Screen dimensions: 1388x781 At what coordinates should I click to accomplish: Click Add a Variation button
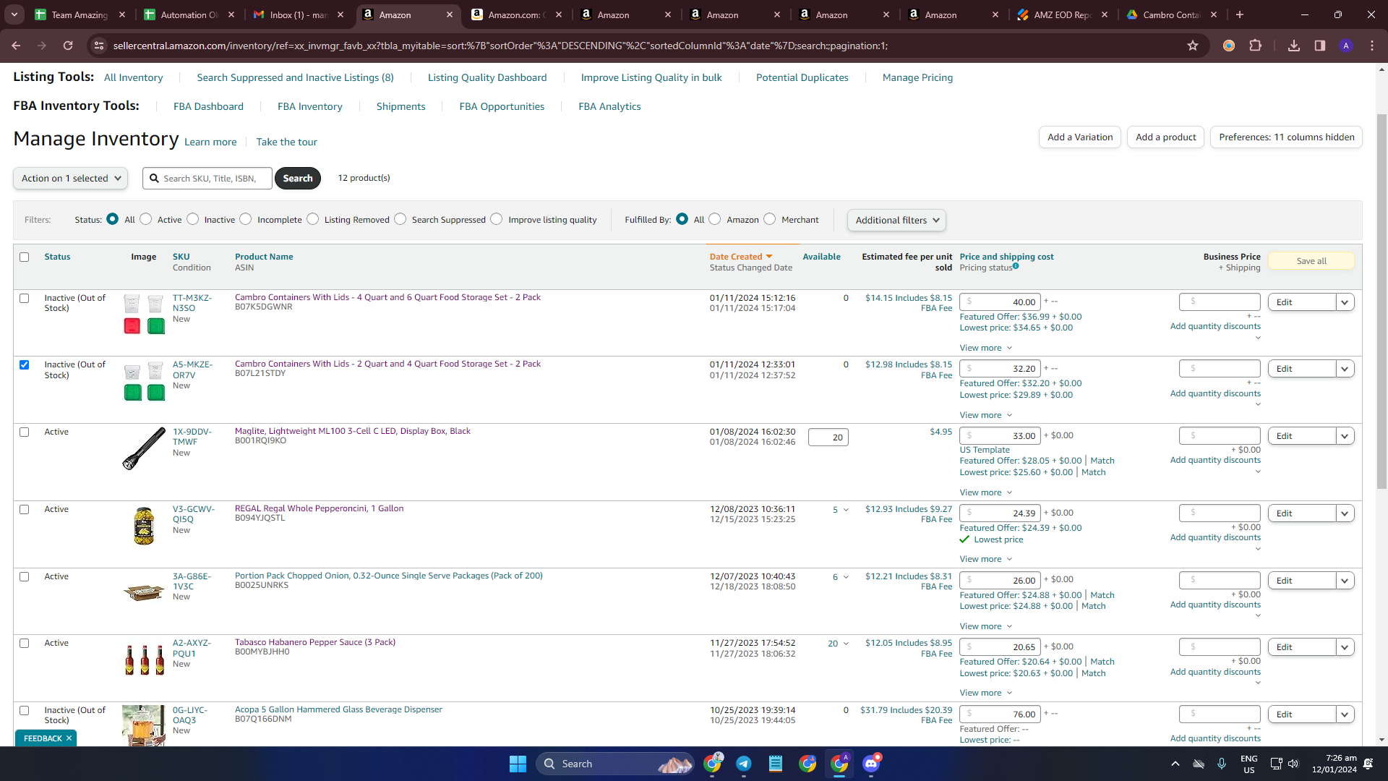(x=1080, y=137)
